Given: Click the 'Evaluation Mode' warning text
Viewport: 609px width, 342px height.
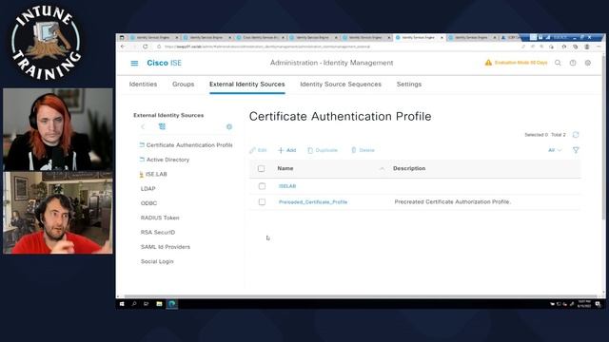Looking at the screenshot, I should coord(521,63).
